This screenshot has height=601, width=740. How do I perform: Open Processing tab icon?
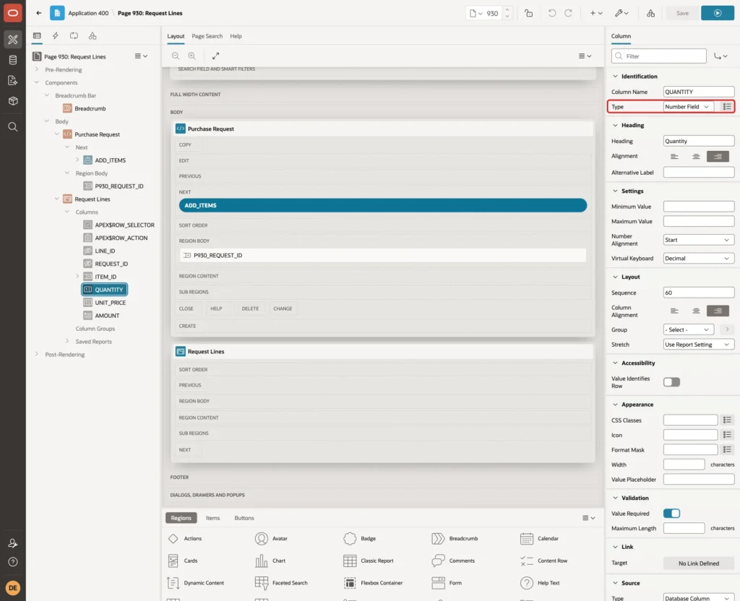[74, 36]
